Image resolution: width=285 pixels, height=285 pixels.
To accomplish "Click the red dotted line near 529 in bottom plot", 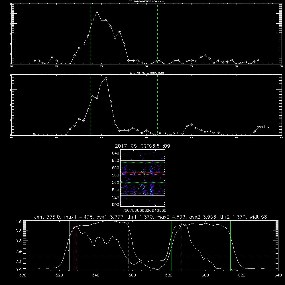I will click(x=76, y=246).
